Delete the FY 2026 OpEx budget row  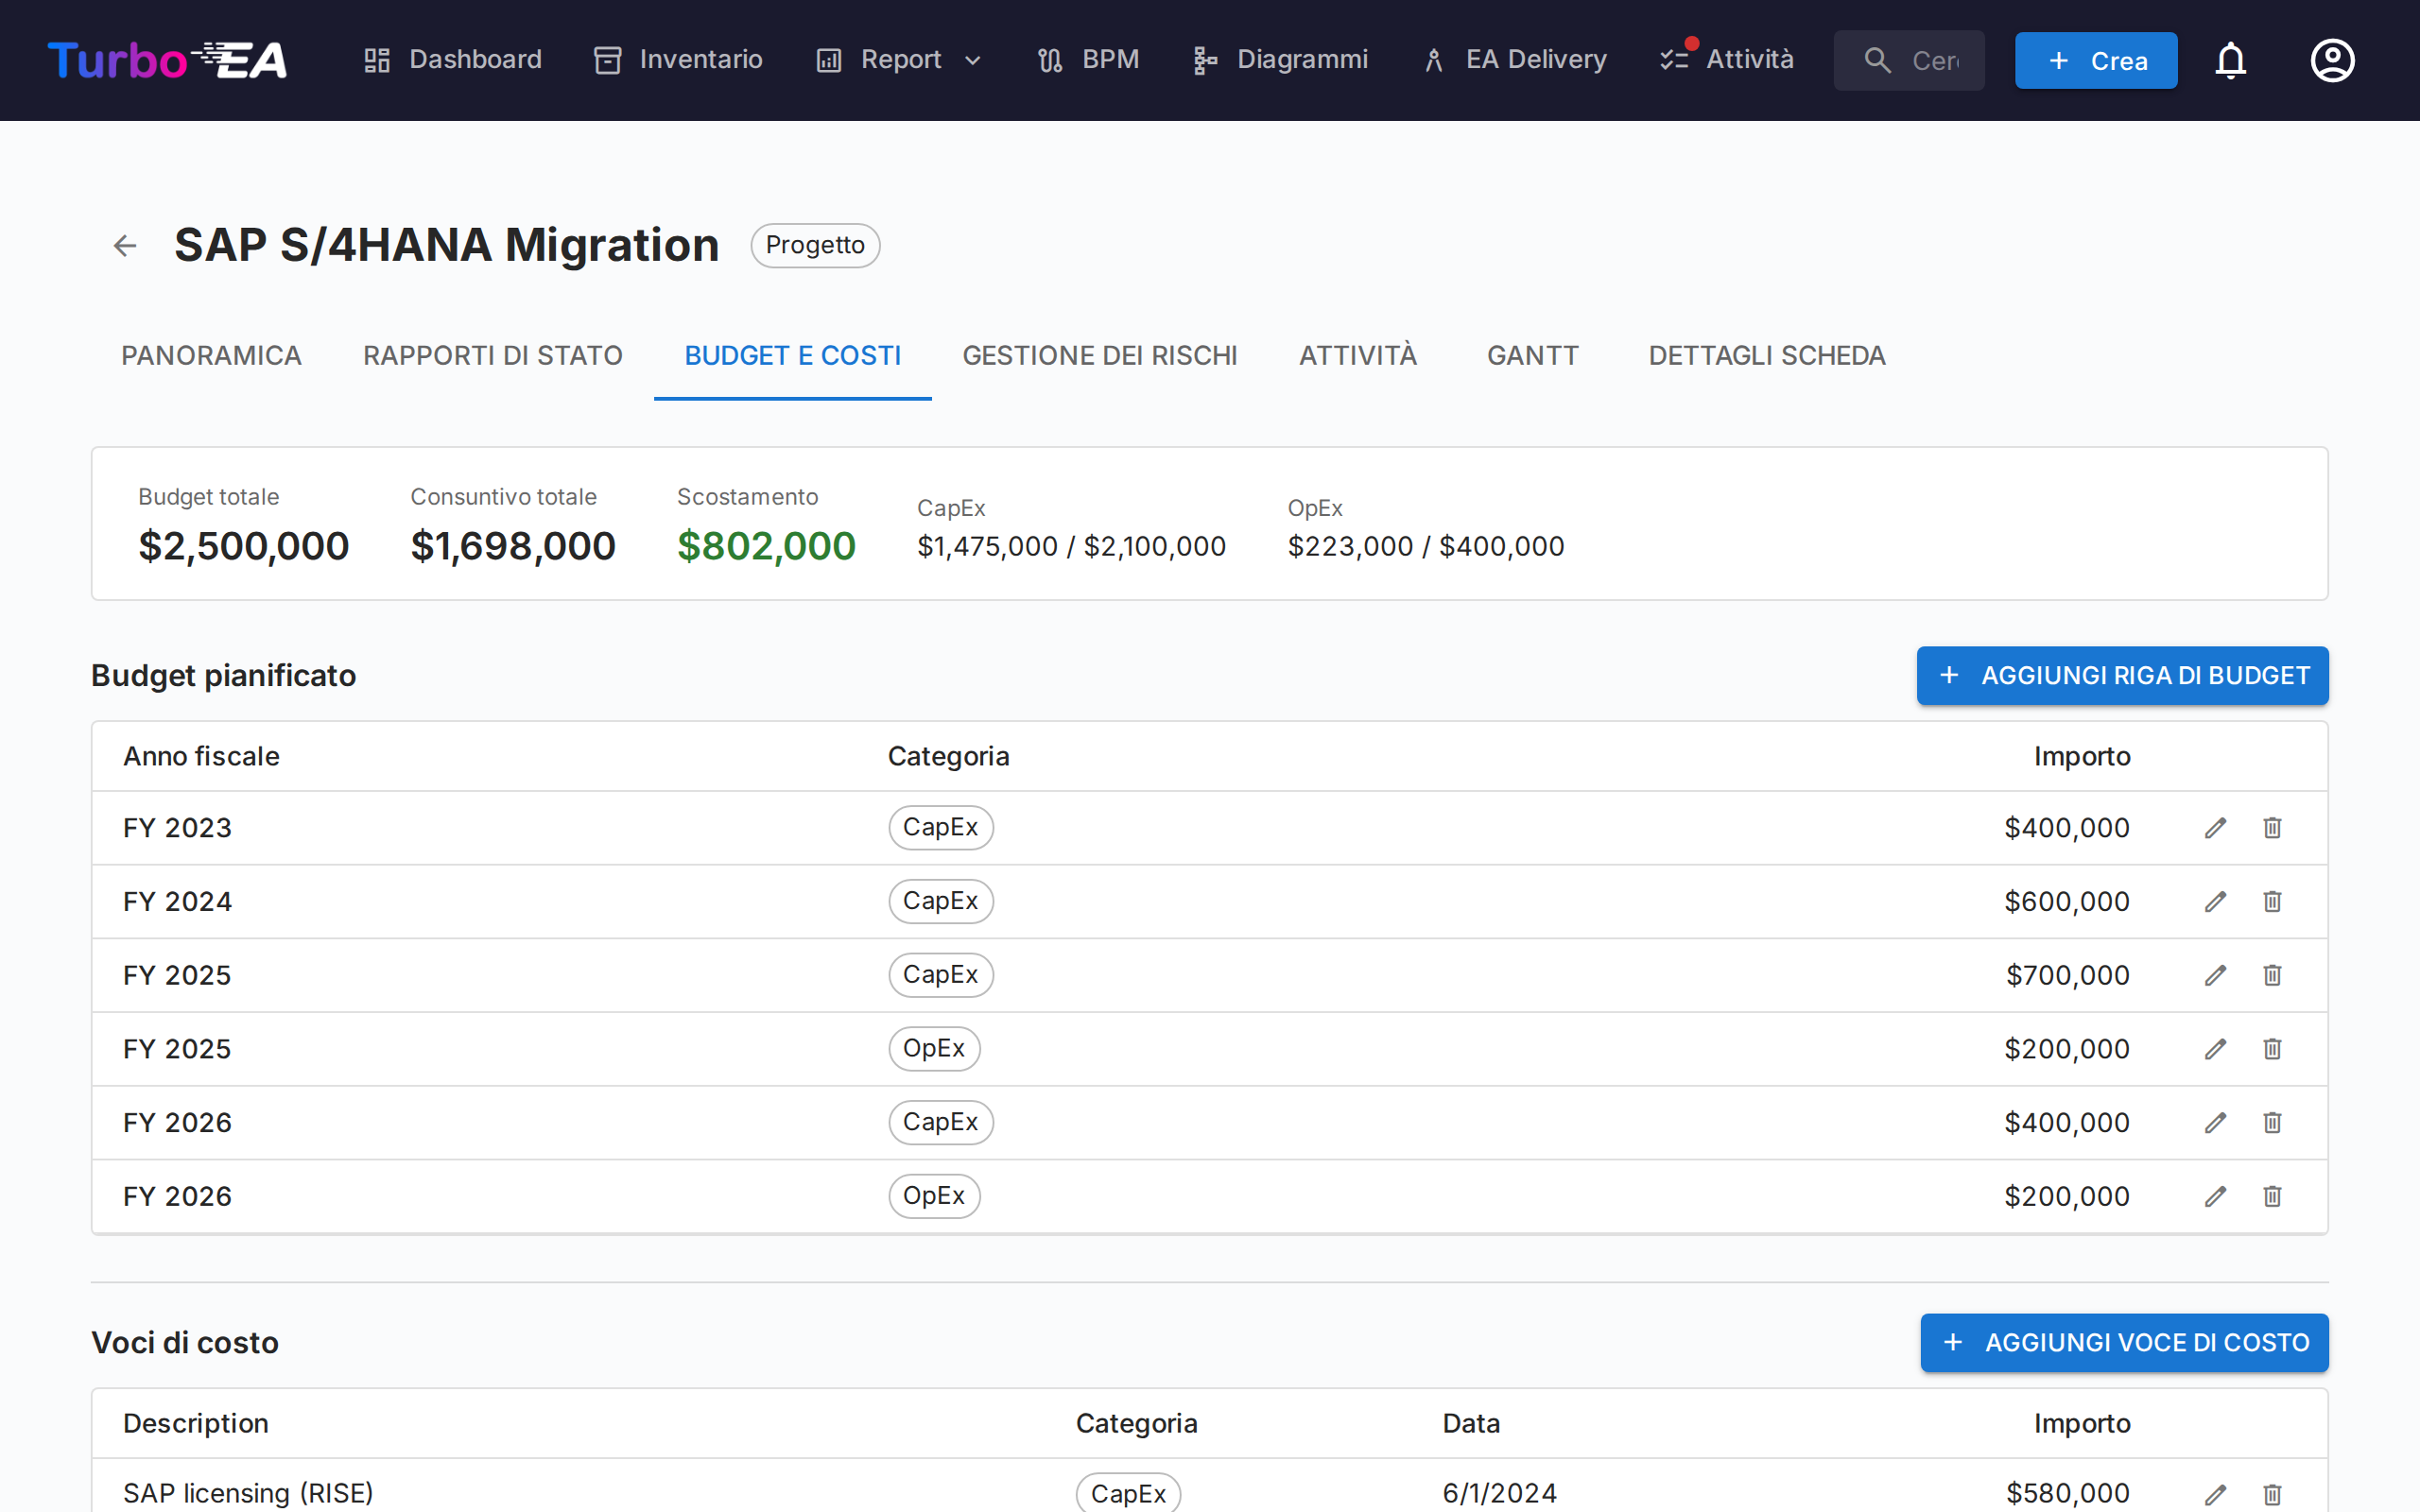2272,1196
